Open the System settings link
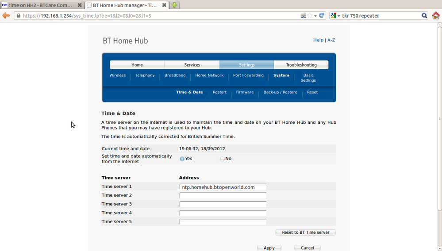The image size is (442, 251). coord(281,76)
